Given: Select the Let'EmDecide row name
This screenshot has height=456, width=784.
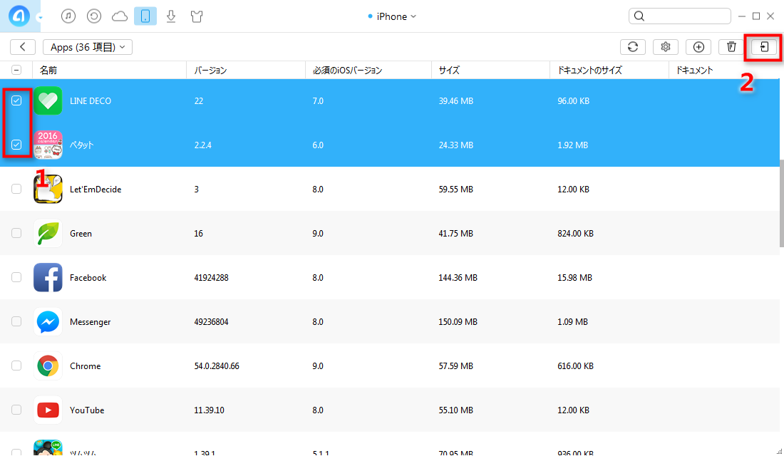Looking at the screenshot, I should pyautogui.click(x=96, y=189).
